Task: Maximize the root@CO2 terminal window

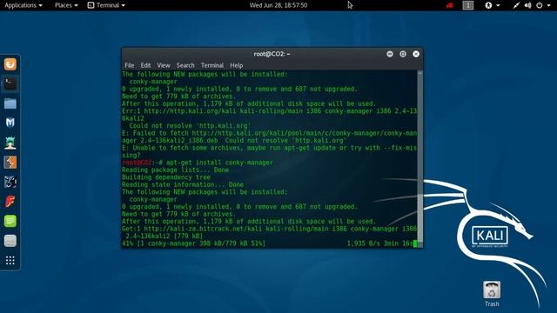Action: pos(403,54)
